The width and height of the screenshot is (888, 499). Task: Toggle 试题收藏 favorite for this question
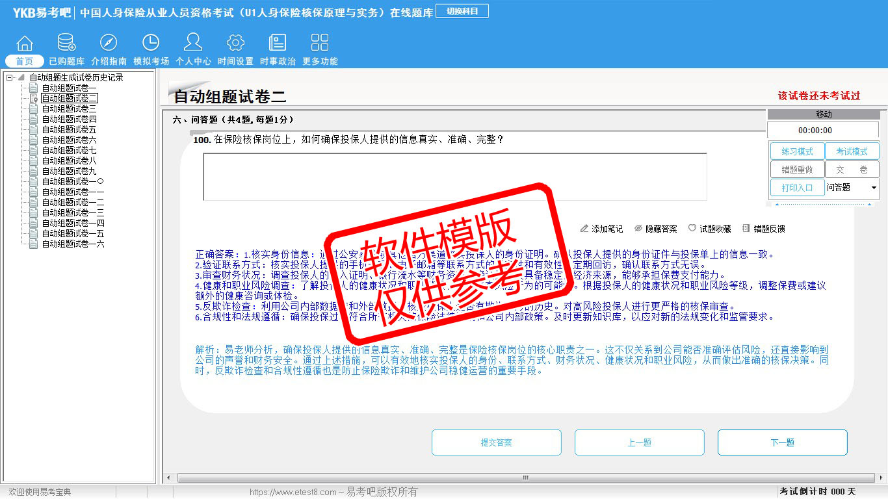709,229
